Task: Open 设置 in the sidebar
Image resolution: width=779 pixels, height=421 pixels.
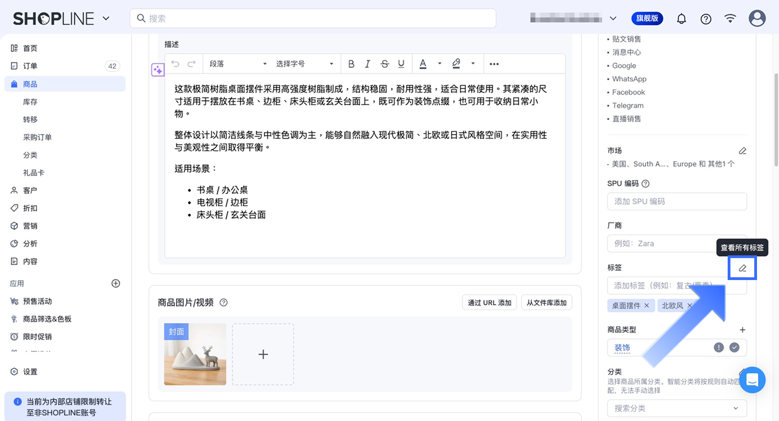Action: (65, 372)
